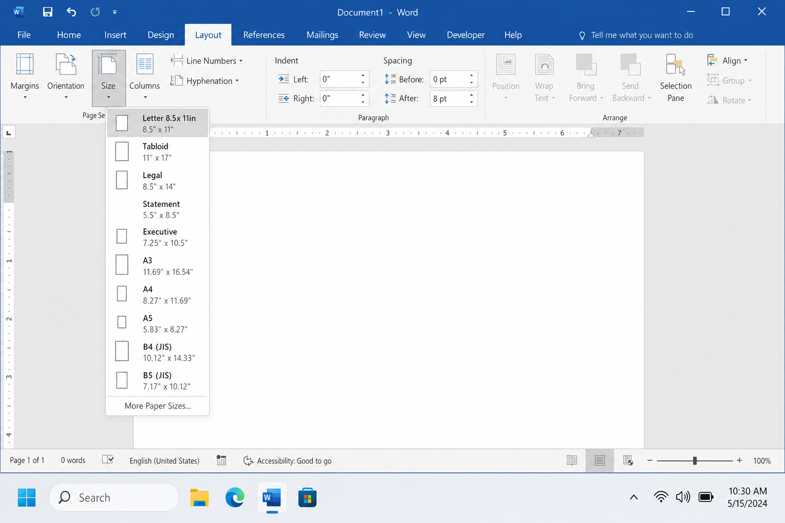785x523 pixels.
Task: Click Tell me what you want to do
Action: [636, 35]
